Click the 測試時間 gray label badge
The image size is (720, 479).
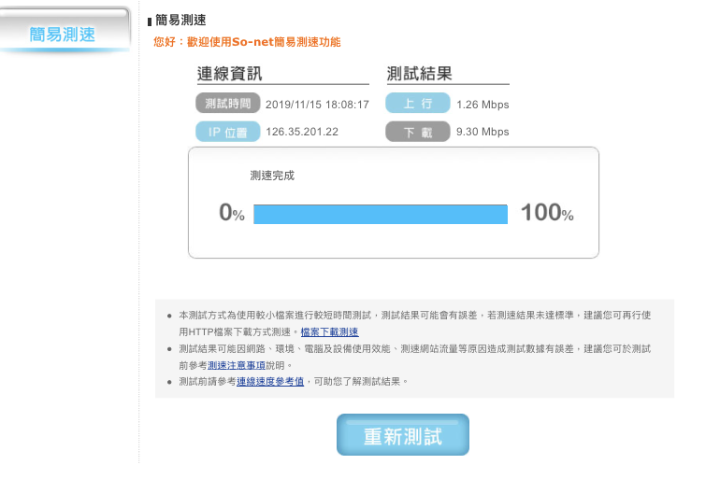click(228, 103)
